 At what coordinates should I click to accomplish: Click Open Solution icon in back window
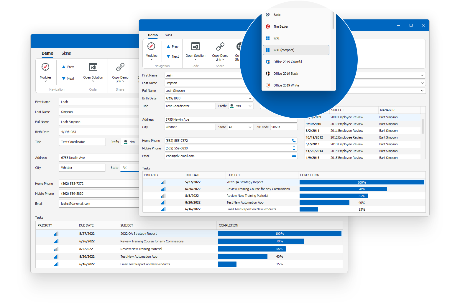(x=93, y=67)
